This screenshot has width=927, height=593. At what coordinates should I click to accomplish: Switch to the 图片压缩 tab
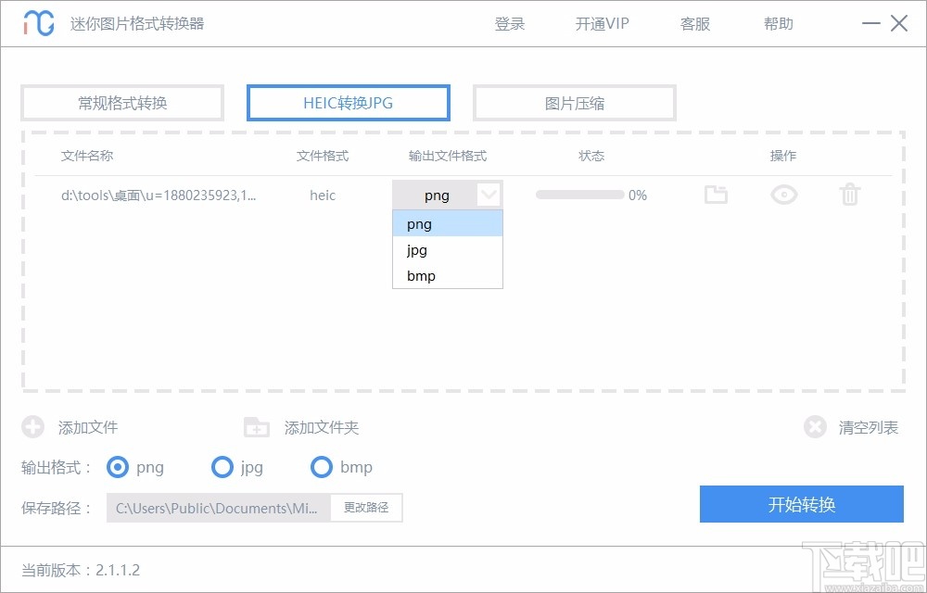(x=574, y=103)
